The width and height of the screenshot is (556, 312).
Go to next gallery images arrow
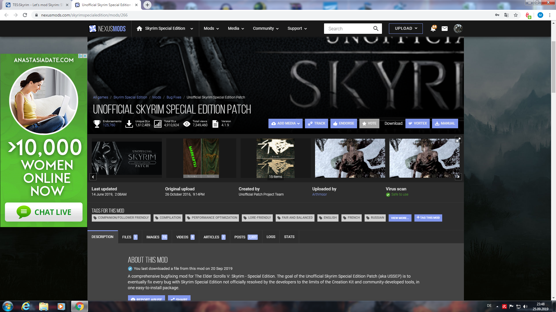458,177
